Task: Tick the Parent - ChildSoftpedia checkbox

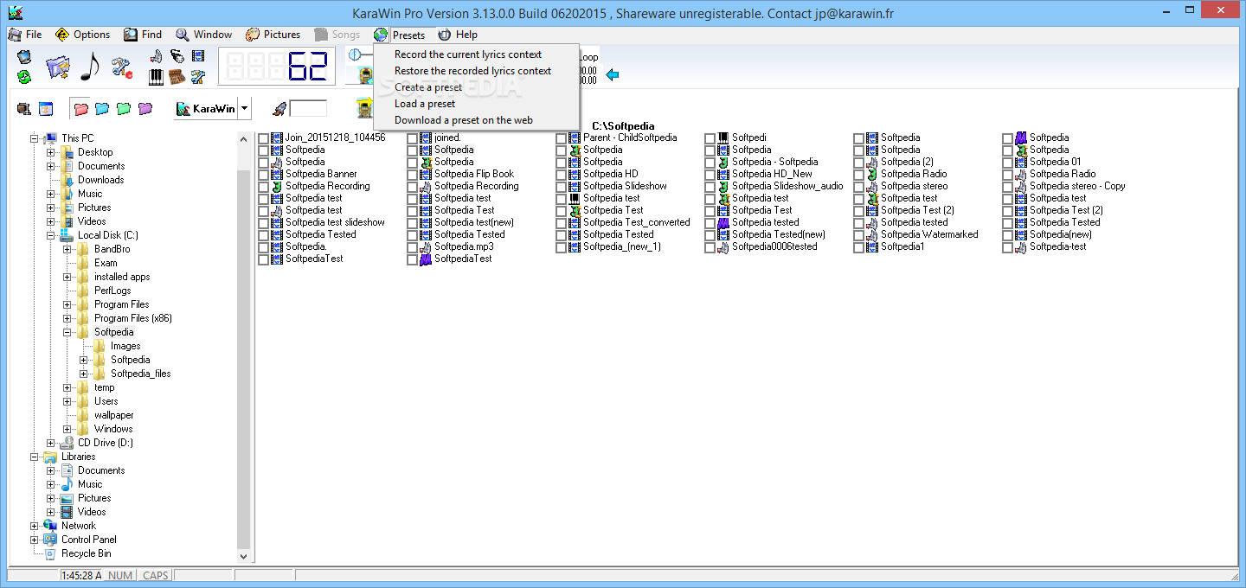Action: (561, 138)
